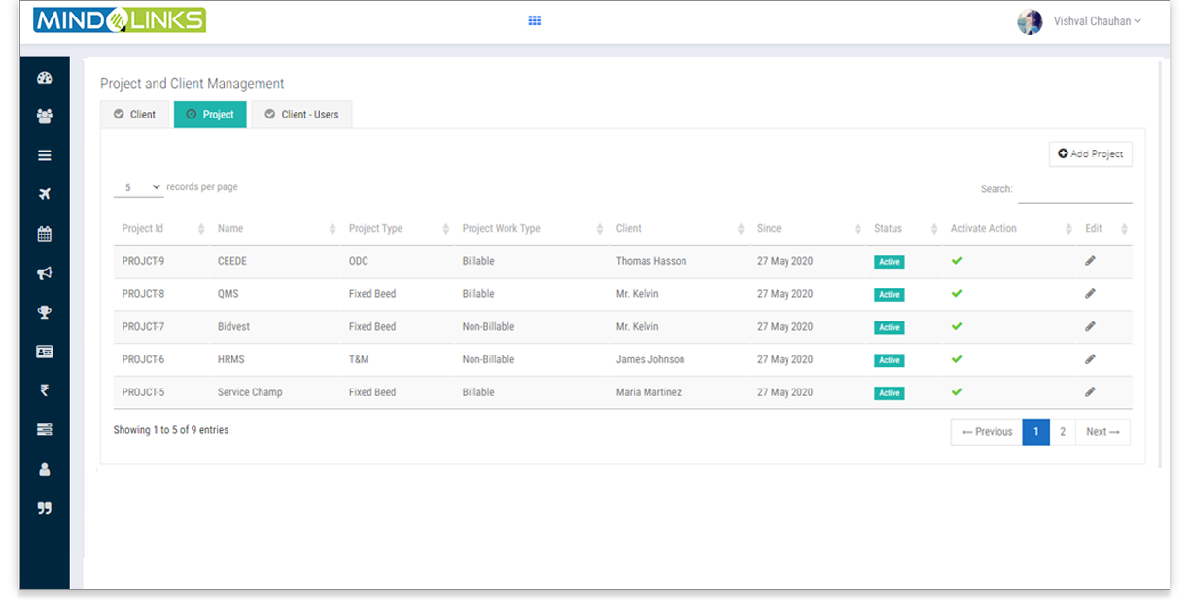Click the Service Champ name cell
This screenshot has height=609, width=1190.
250,392
